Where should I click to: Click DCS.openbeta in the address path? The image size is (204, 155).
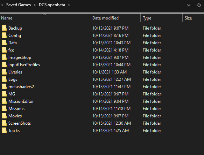pyautogui.click(x=52, y=5)
